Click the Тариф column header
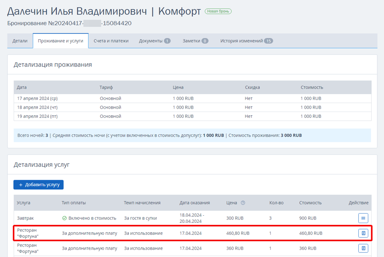This screenshot has width=384, height=257. coord(106,87)
